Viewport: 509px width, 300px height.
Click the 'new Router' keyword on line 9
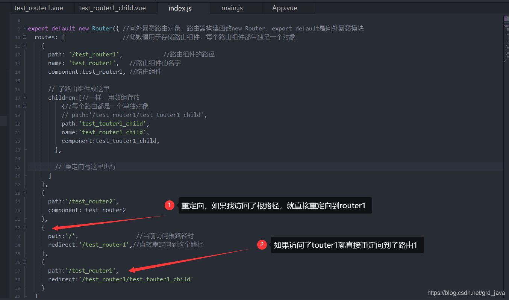(95, 28)
